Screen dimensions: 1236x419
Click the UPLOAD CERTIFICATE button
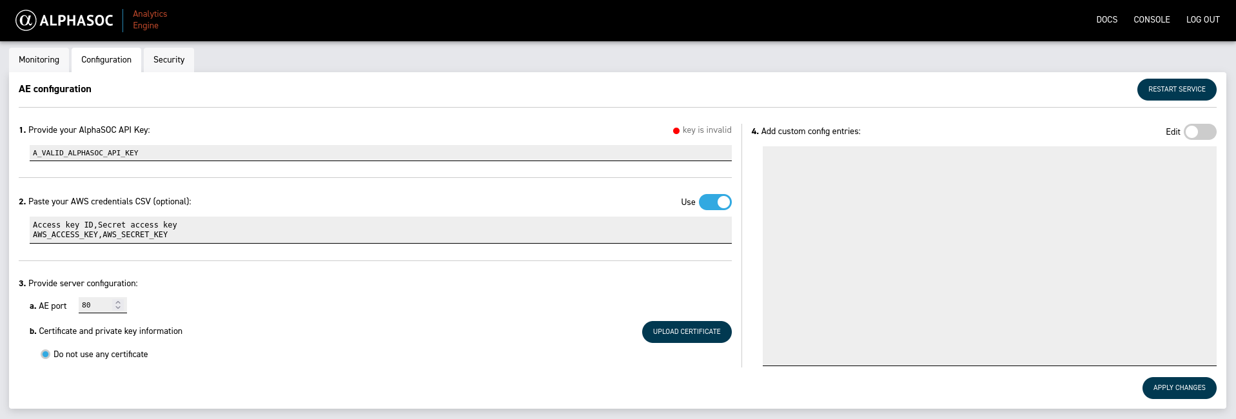(x=687, y=332)
